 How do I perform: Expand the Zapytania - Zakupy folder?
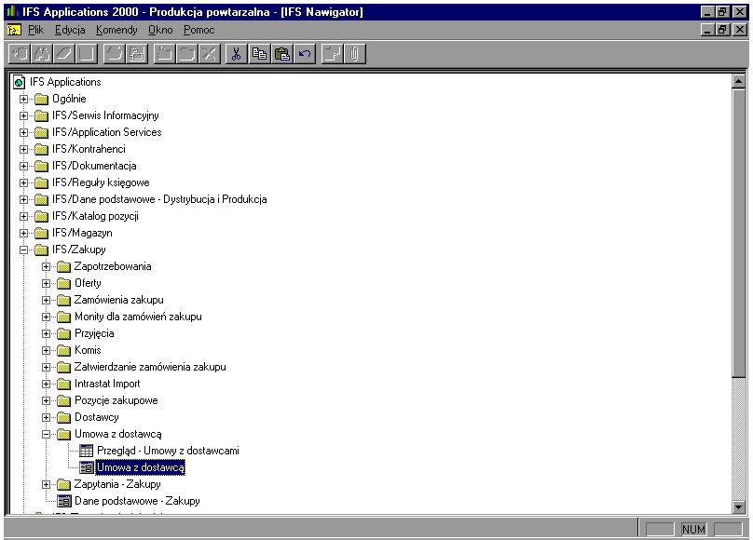tap(46, 485)
